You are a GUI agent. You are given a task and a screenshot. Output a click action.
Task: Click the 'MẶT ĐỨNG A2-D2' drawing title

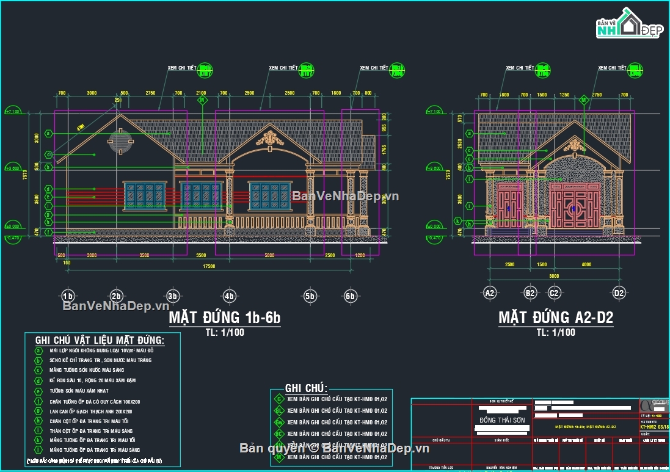[x=556, y=318]
